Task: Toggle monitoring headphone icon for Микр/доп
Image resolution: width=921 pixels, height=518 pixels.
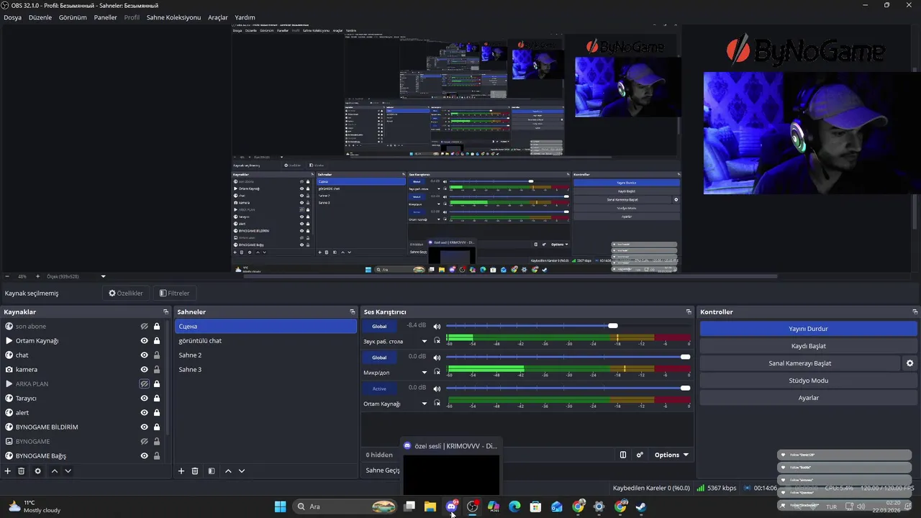Action: click(437, 372)
